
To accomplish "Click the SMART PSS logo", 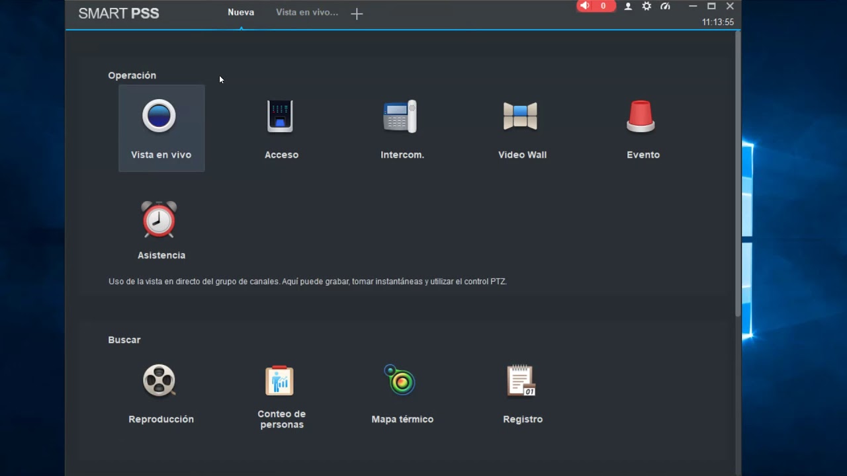I will (119, 13).
